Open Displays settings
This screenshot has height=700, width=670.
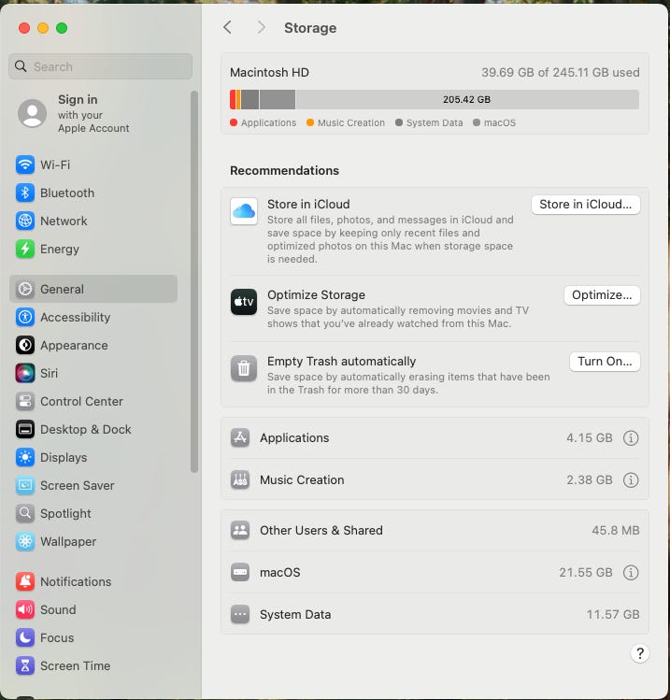click(x=93, y=458)
